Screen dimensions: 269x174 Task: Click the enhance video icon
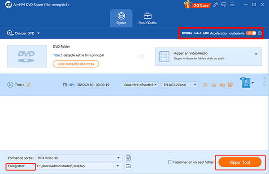230,85
